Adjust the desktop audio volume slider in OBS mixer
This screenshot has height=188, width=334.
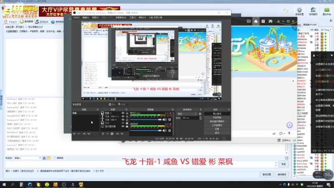pos(146,130)
